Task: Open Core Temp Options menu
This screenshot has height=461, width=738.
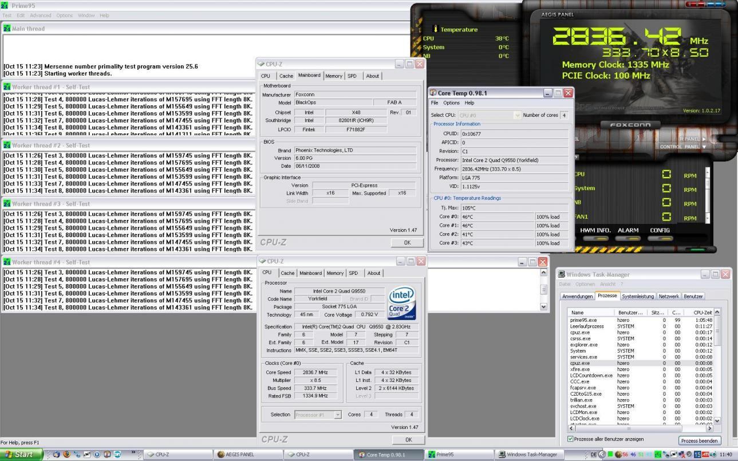Action: tap(451, 103)
